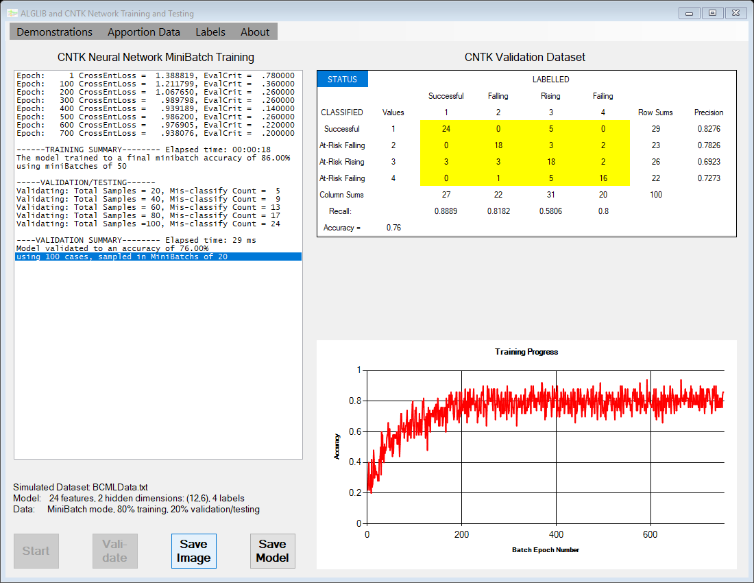Open the Demonstrations menu
Screen dimensions: 754x583
click(x=54, y=32)
